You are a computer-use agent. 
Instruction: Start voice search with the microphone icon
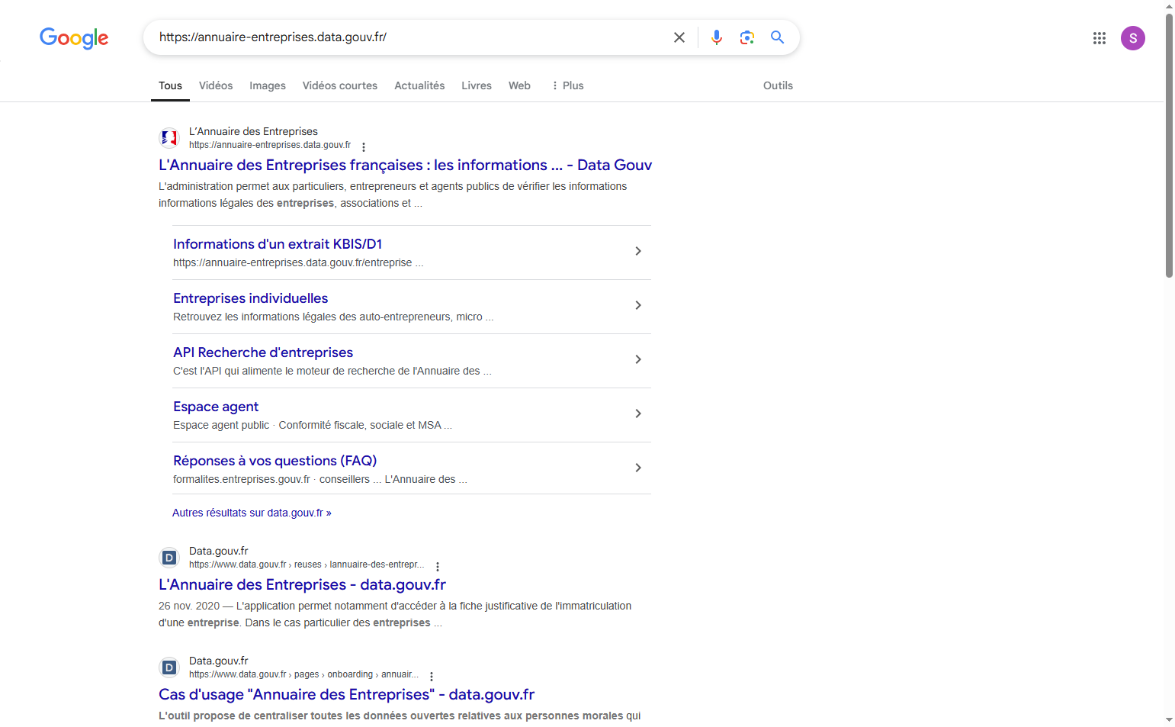click(x=717, y=37)
